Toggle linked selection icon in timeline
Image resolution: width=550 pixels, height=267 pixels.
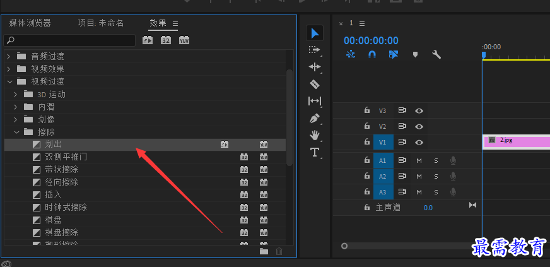pyautogui.click(x=394, y=54)
